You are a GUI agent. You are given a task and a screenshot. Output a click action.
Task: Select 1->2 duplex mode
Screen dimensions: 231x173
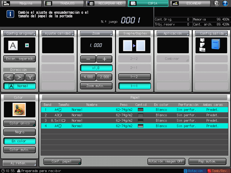point(134,77)
